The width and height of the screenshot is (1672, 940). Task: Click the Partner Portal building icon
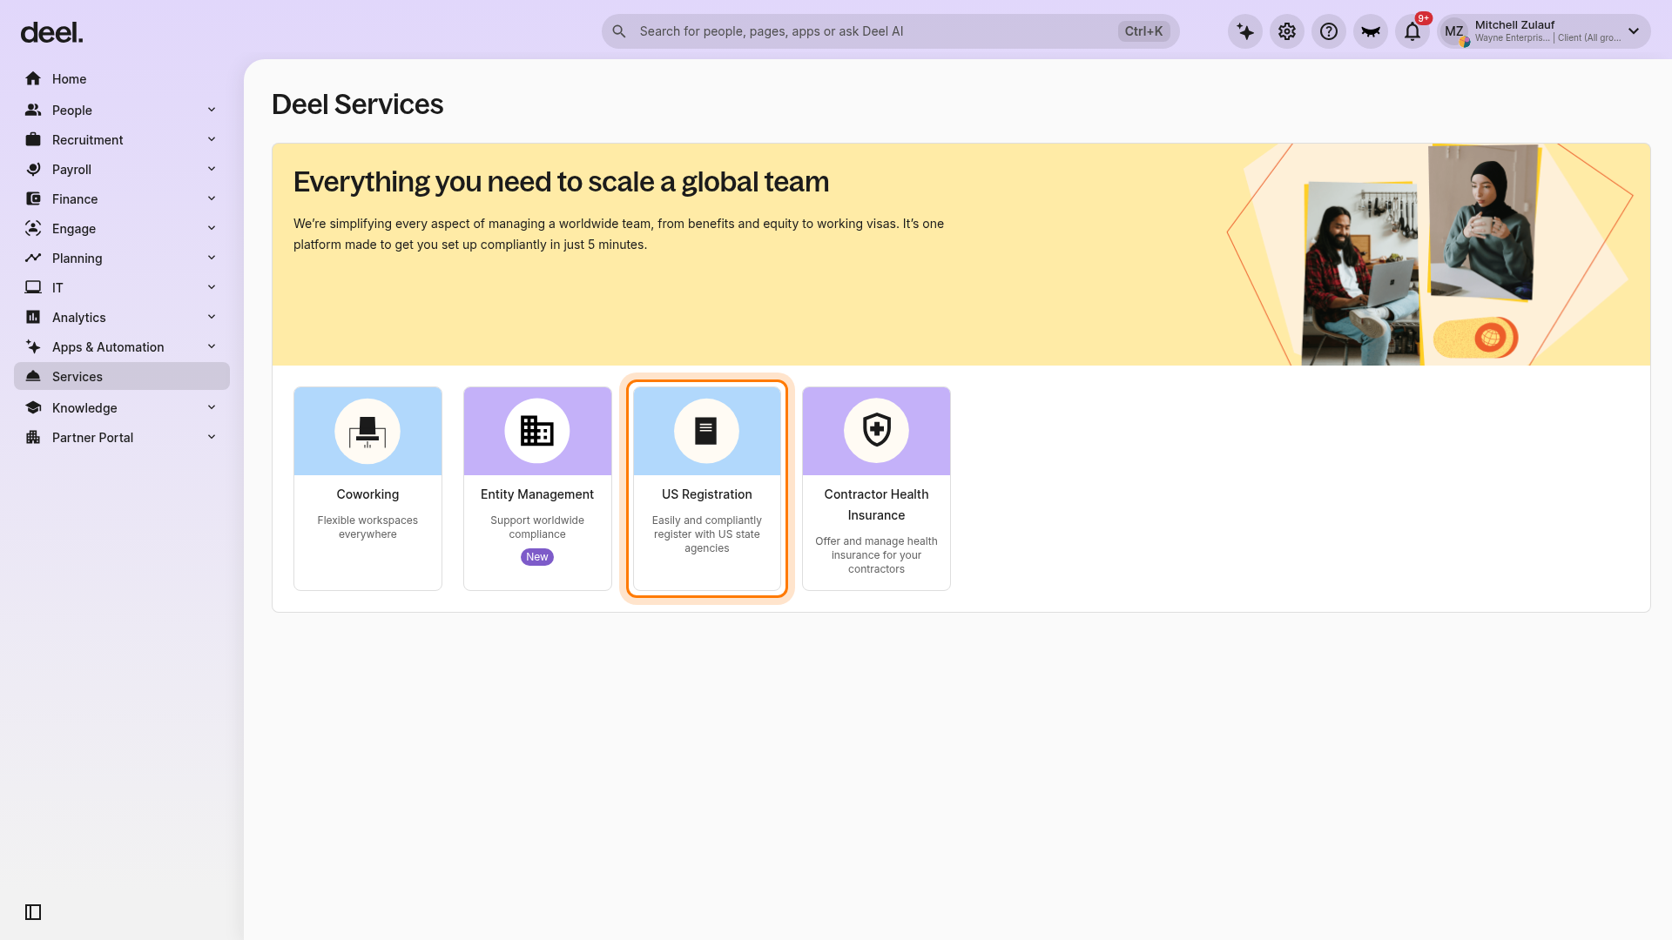tap(33, 438)
